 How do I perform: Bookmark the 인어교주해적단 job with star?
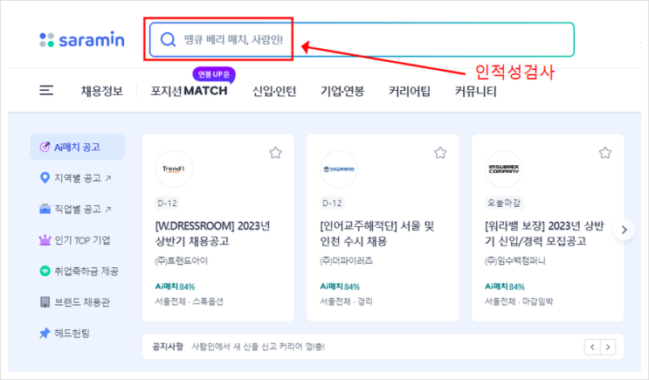click(440, 153)
